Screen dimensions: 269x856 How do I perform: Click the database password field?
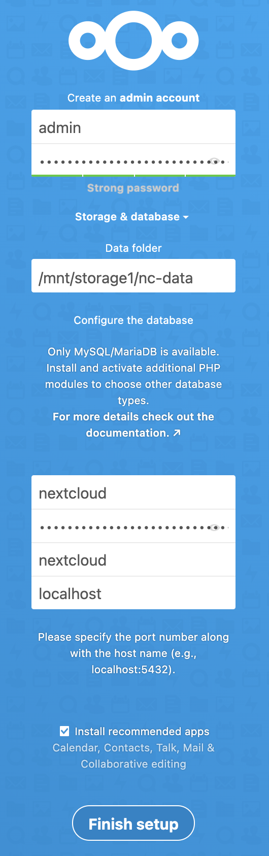click(x=122, y=526)
